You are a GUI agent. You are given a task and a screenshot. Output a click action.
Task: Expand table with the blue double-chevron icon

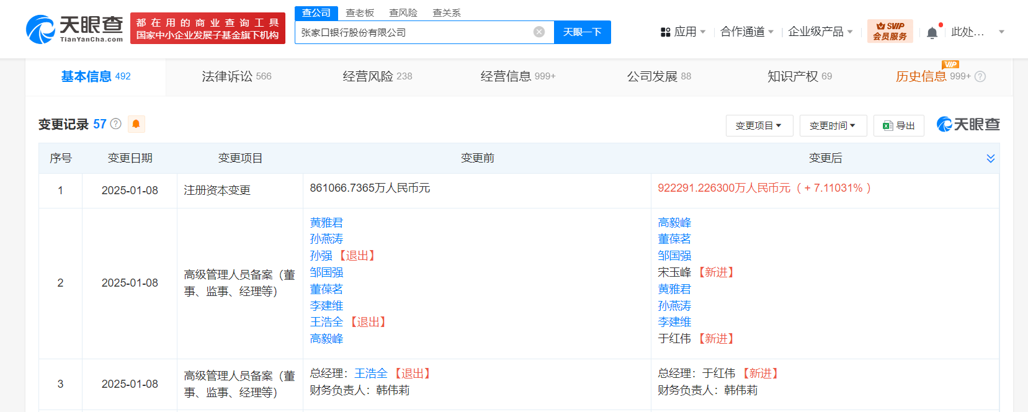coord(991,158)
